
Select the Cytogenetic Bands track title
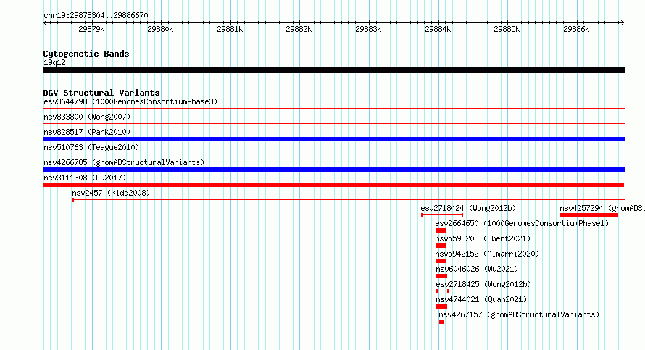pyautogui.click(x=86, y=54)
